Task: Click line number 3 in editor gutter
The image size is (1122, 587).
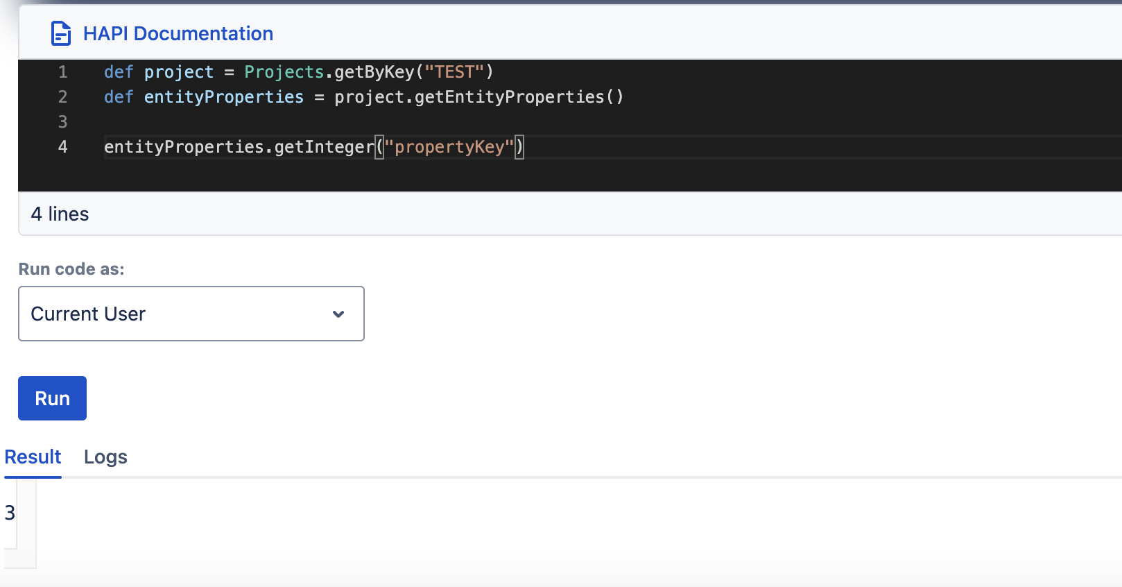Action: (x=63, y=122)
